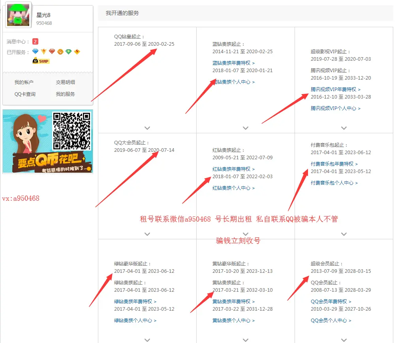Image resolution: width=415 pixels, height=343 pixels.
Task: Click the date range 2019-07-28 至 2020-07-03
Action: click(x=341, y=59)
